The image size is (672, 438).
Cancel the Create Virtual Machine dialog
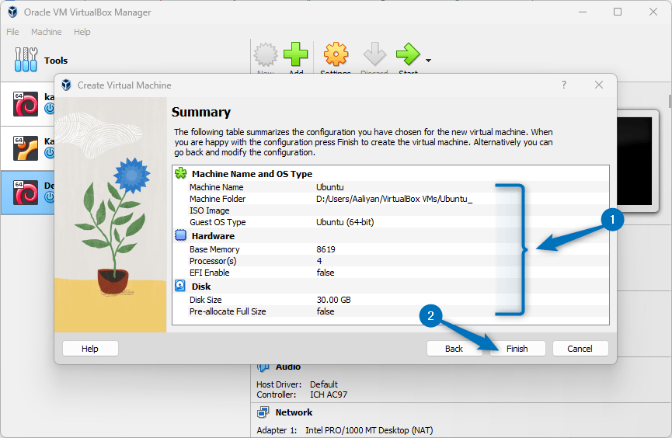(x=580, y=349)
